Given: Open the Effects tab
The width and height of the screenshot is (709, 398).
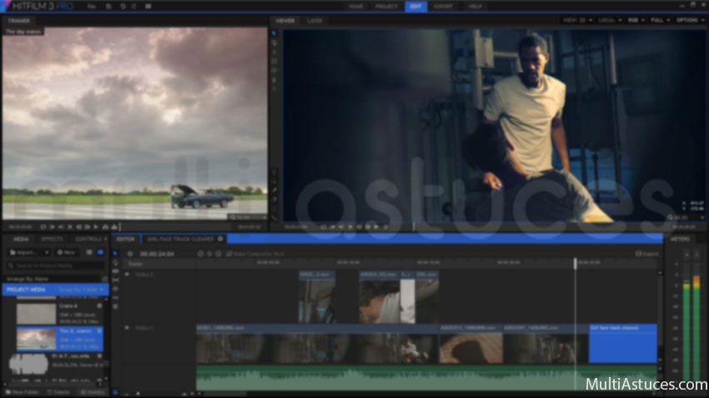Looking at the screenshot, I should coord(52,239).
